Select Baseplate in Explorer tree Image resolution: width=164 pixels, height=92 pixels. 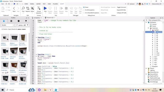click(x=155, y=66)
